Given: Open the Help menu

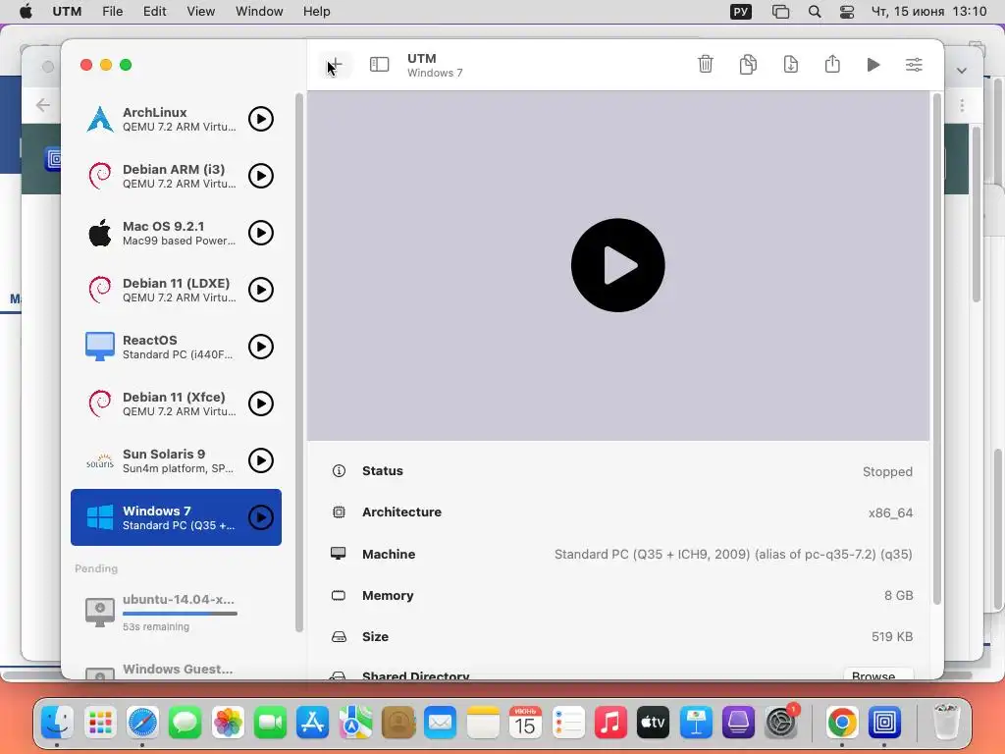Looking at the screenshot, I should 317,12.
